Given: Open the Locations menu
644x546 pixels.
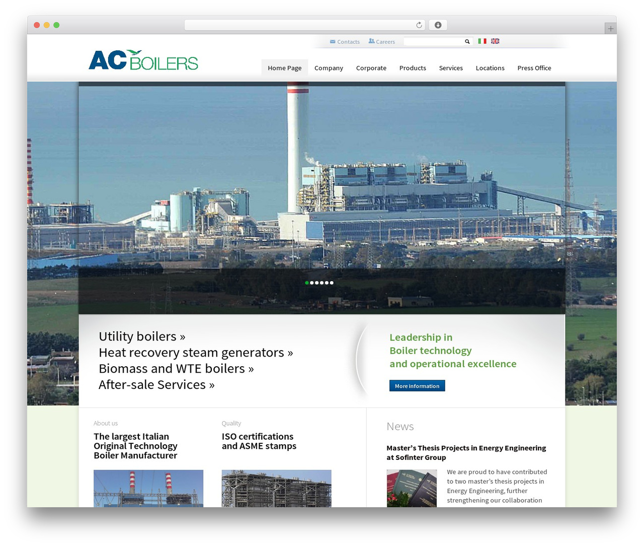Looking at the screenshot, I should pos(490,68).
